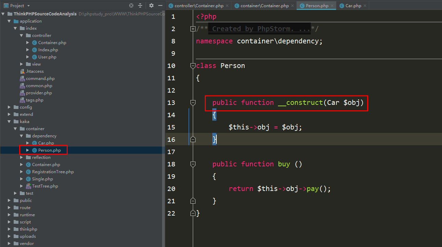Close the container\Container.php tab
Viewport: 442px width, 247px height.
coord(293,6)
